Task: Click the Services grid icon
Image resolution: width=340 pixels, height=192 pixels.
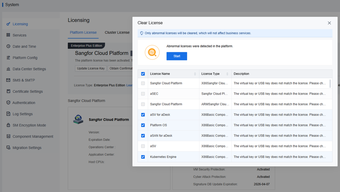Action: [x=8, y=35]
